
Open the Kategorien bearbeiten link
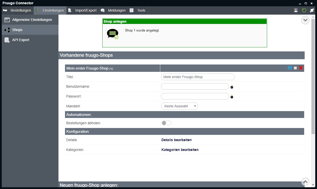[180, 150]
